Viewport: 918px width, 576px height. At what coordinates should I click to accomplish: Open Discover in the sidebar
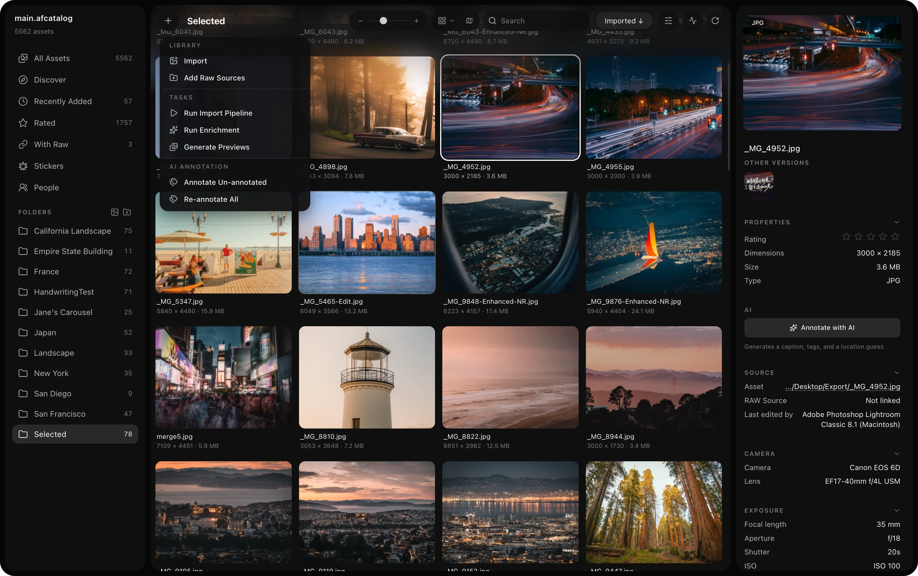[x=75, y=80]
